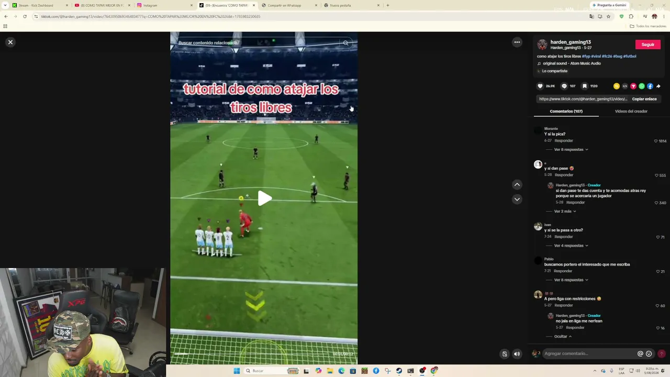Open harden_gaming13 profile avatar
Viewport: 670px width, 377px height.
[x=542, y=45]
